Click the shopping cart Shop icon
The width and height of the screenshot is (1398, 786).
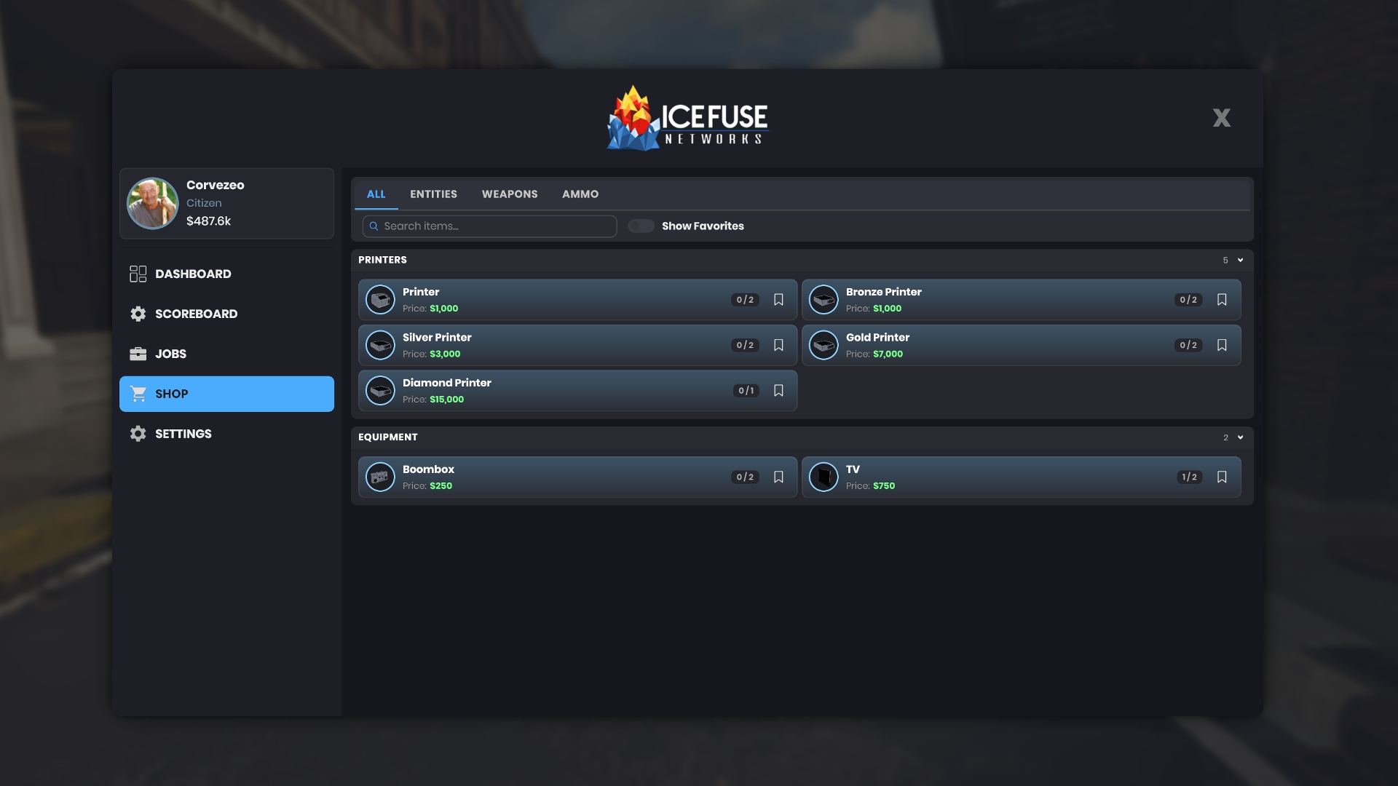[x=138, y=394]
